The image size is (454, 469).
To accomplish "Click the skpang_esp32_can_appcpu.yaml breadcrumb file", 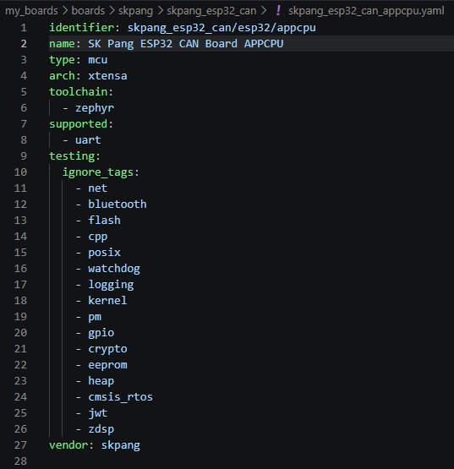I will pyautogui.click(x=366, y=11).
